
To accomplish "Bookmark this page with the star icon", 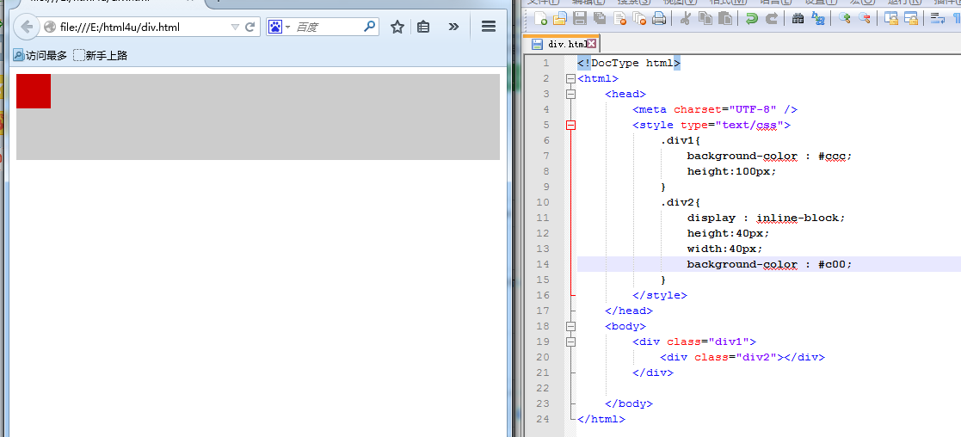I will click(397, 27).
